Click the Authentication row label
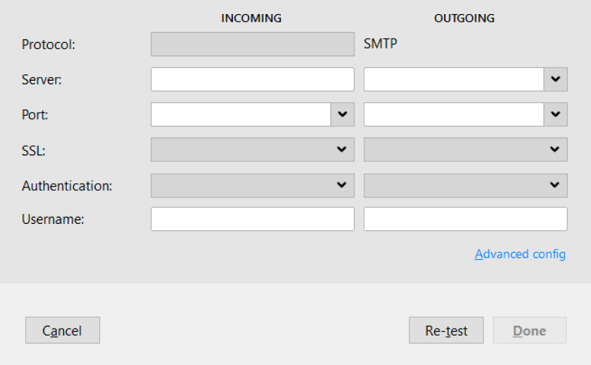Screen dimensions: 591x365 tap(67, 186)
